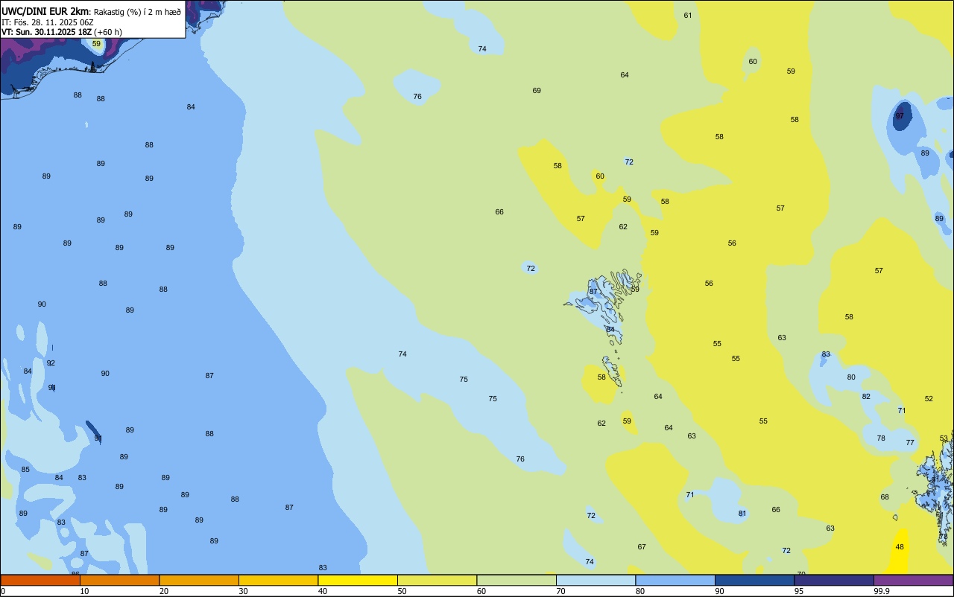
Task: Click the humidity value 97 in dark blue
Action: (x=900, y=116)
